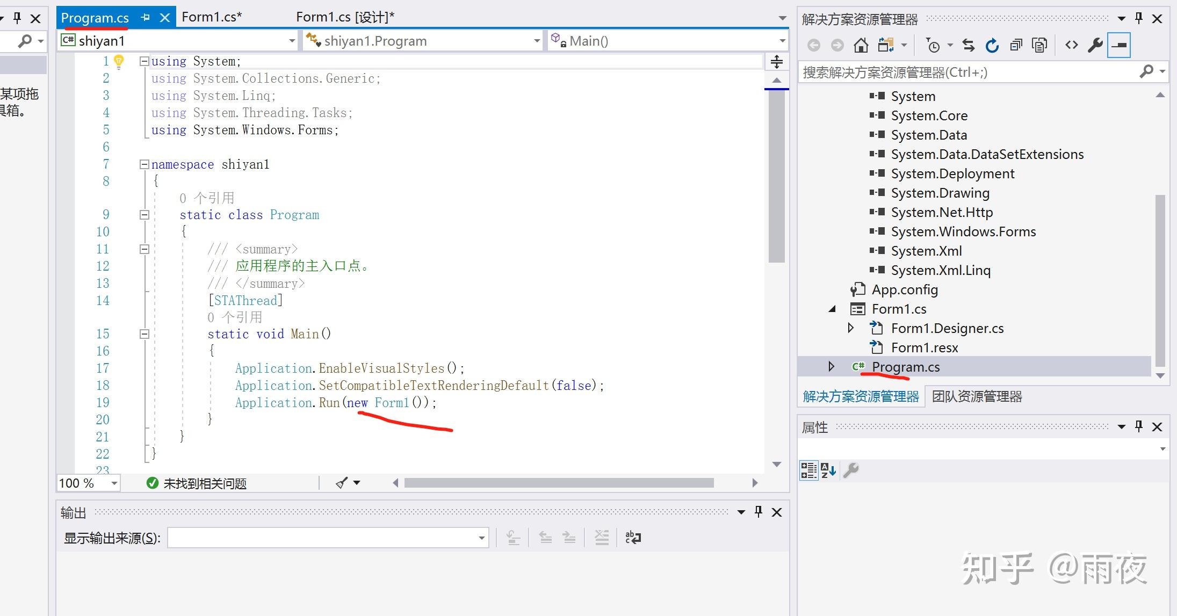The height and width of the screenshot is (616, 1177).
Task: Click the Home icon in Solution Explorer
Action: pyautogui.click(x=861, y=46)
